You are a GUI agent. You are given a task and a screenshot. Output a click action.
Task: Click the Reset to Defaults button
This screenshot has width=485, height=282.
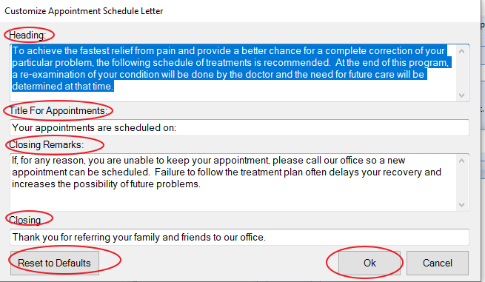click(x=55, y=263)
